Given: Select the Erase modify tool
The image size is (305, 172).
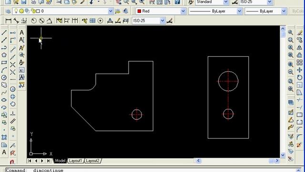Looking at the screenshot, I should (x=300, y=32).
